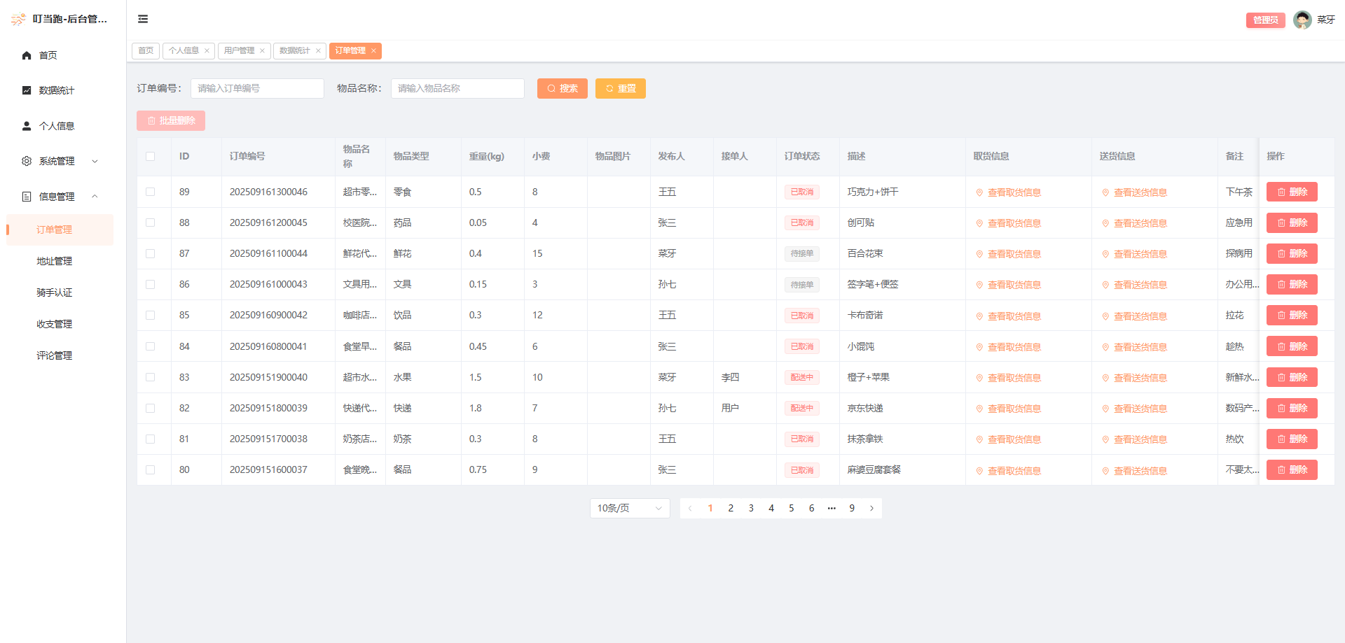The width and height of the screenshot is (1345, 643).
Task: Click the 管理员 role badge
Action: click(x=1265, y=20)
